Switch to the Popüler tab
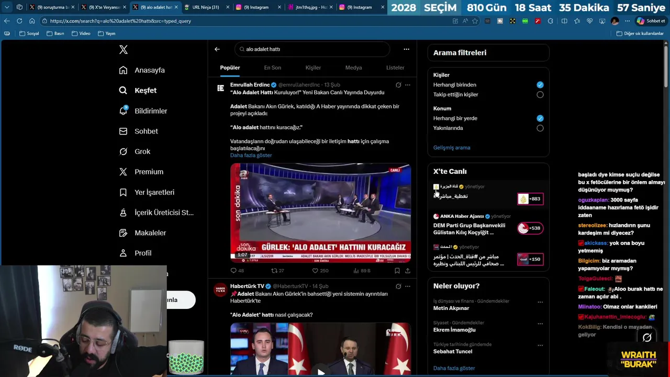670x377 pixels. coord(230,68)
